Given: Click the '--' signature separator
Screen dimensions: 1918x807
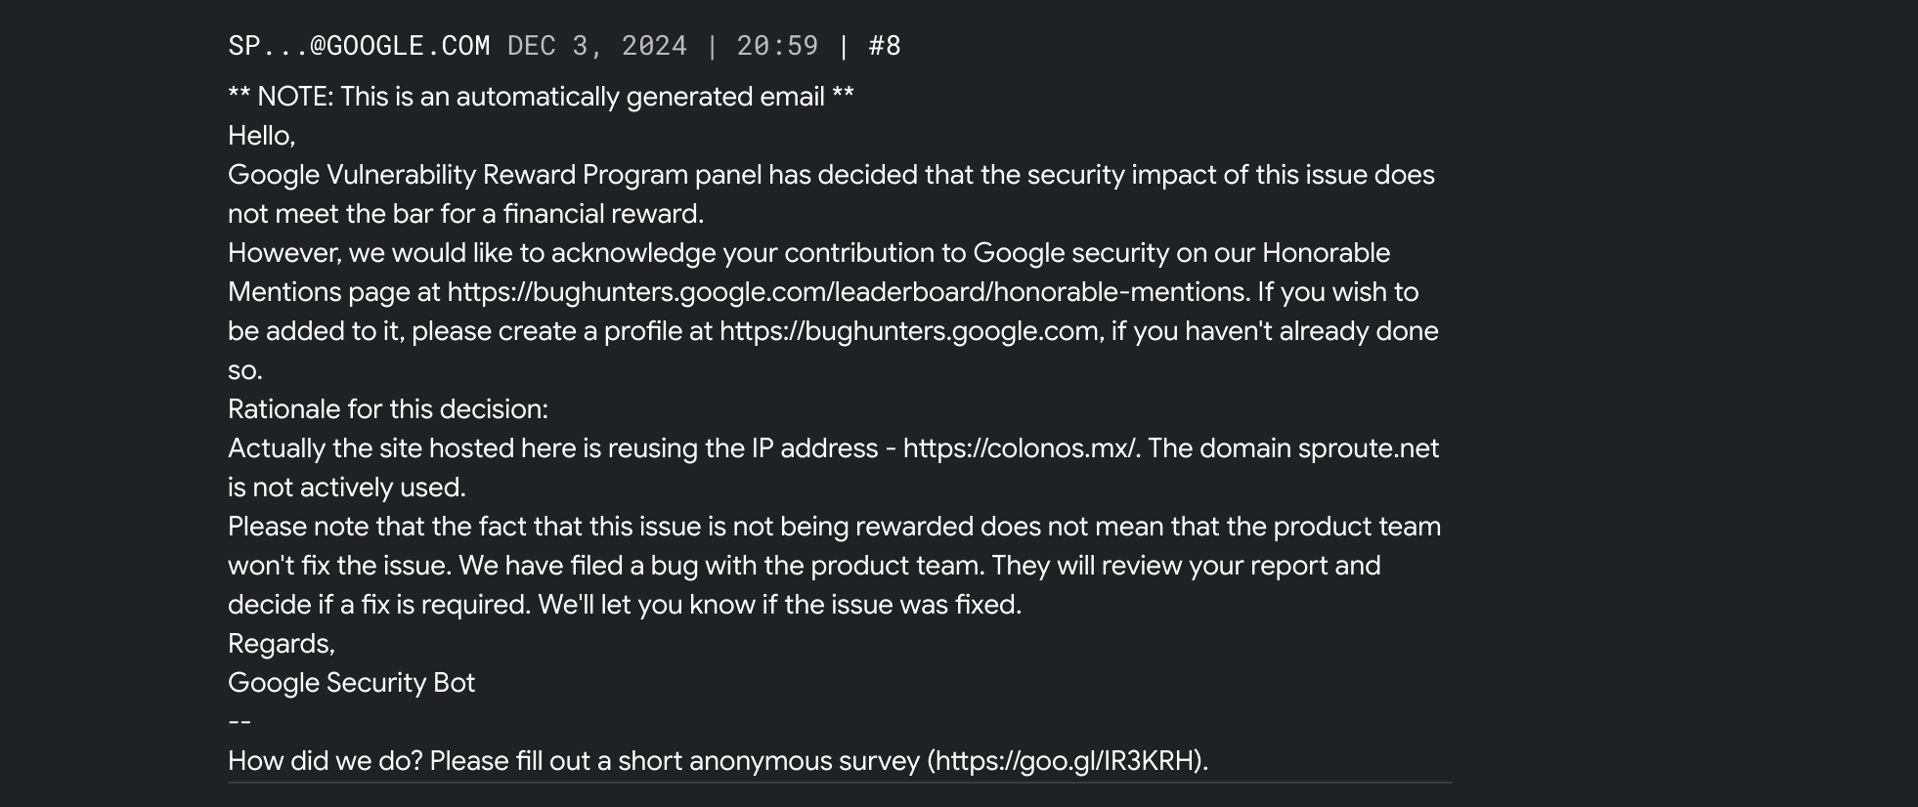Looking at the screenshot, I should click(x=240, y=722).
